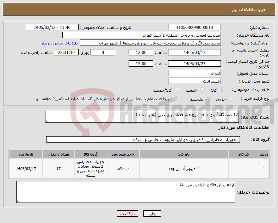Click the quantity cell 17 in the table

pos(58,169)
